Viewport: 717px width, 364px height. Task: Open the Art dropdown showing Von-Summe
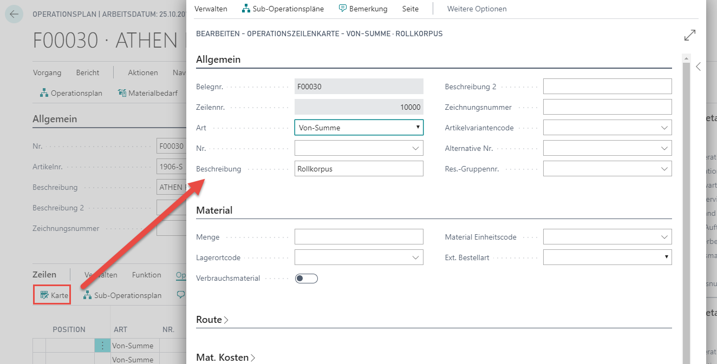click(x=359, y=128)
